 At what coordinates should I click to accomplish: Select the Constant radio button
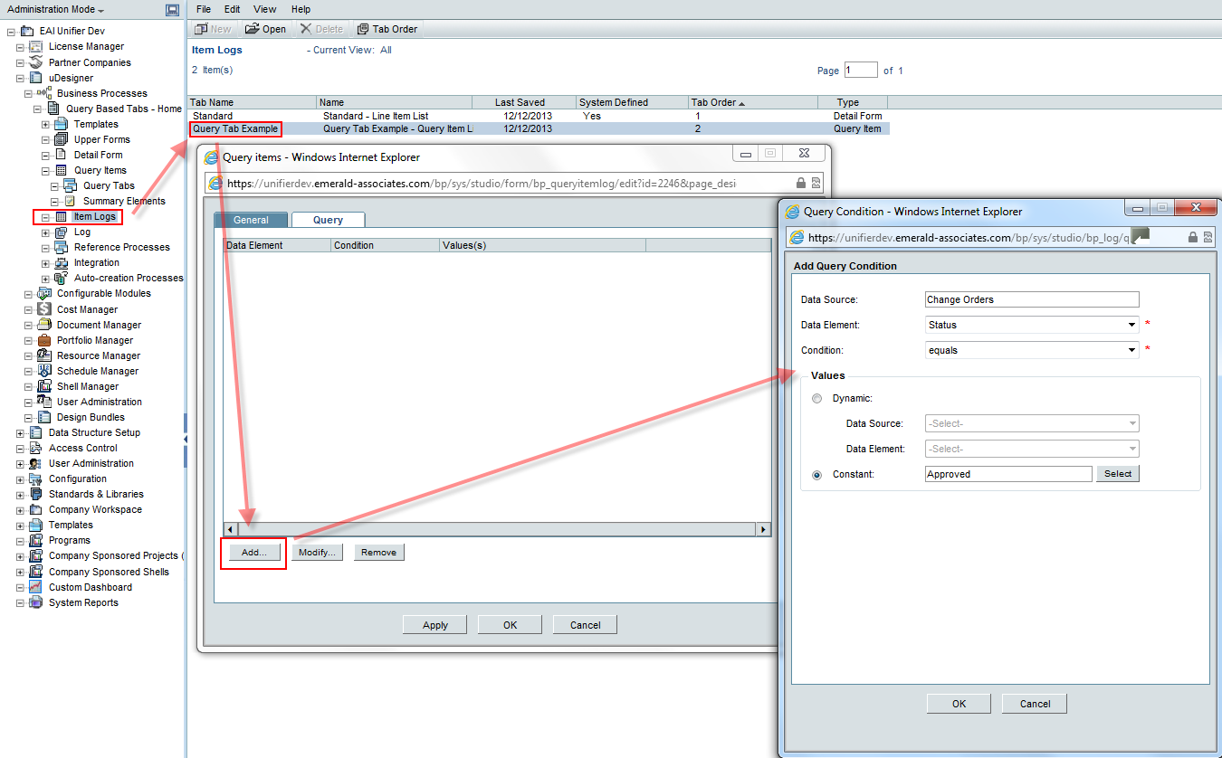tap(817, 474)
